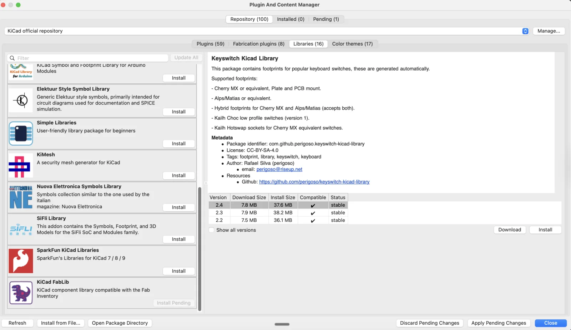This screenshot has width=571, height=330.
Task: Click the Download Size column header
Action: (249, 197)
